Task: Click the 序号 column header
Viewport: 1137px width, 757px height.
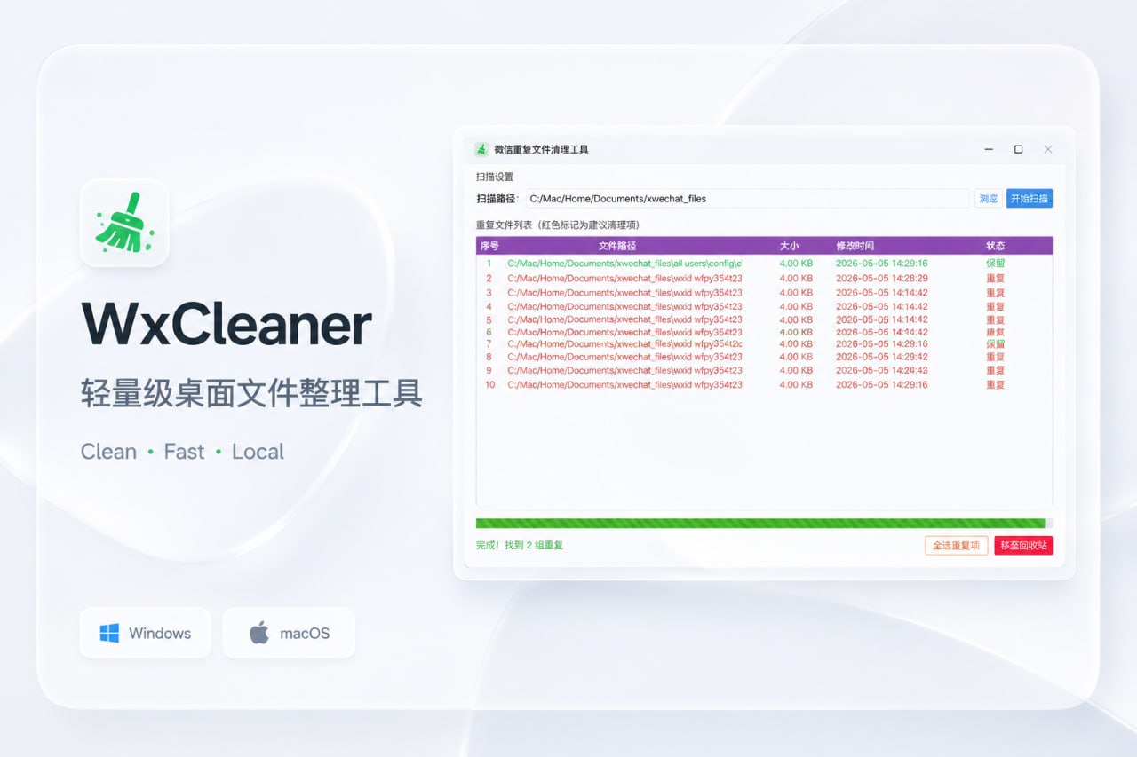Action: 489,246
